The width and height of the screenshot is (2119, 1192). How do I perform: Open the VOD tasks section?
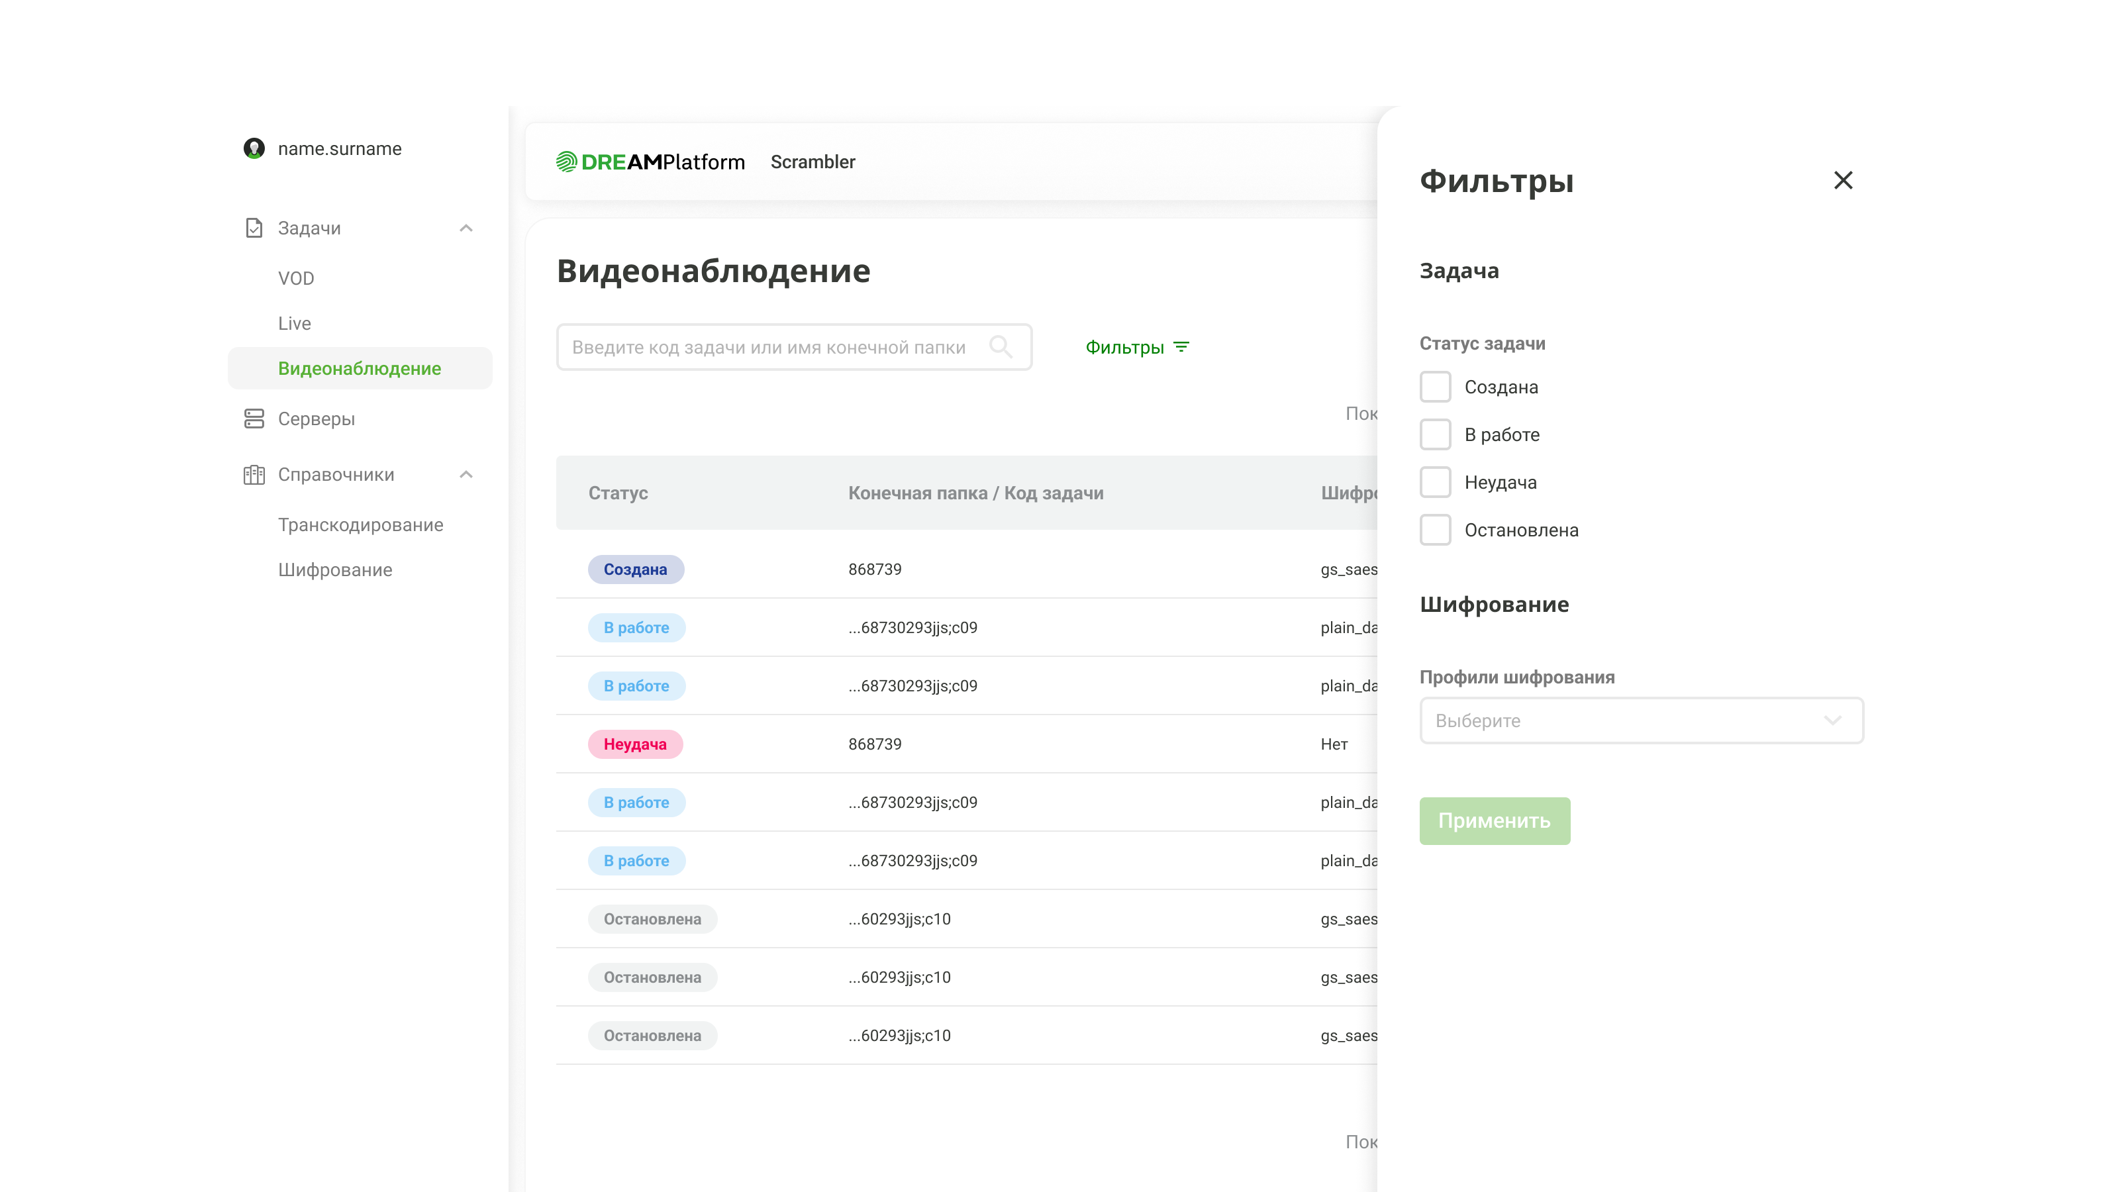296,278
